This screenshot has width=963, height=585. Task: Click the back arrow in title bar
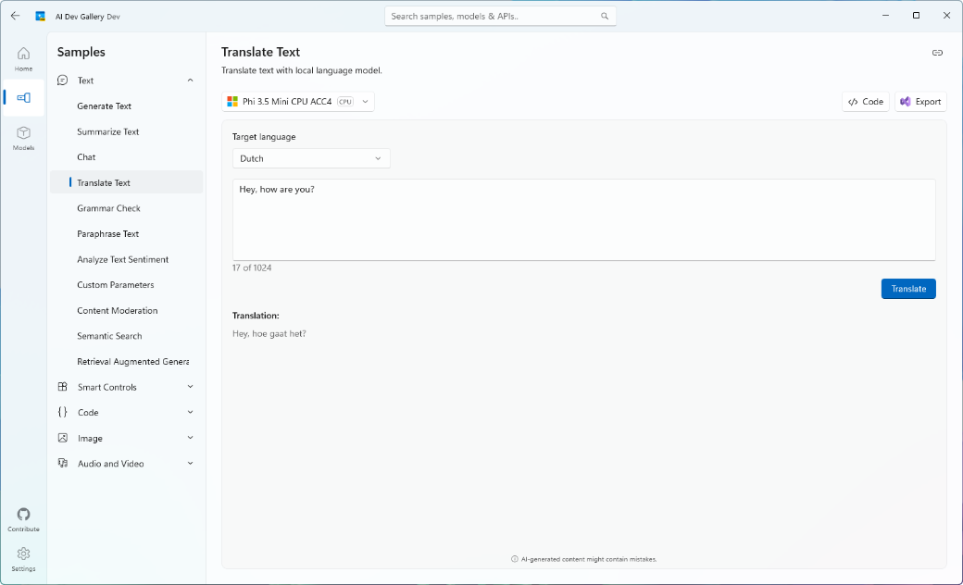click(16, 16)
